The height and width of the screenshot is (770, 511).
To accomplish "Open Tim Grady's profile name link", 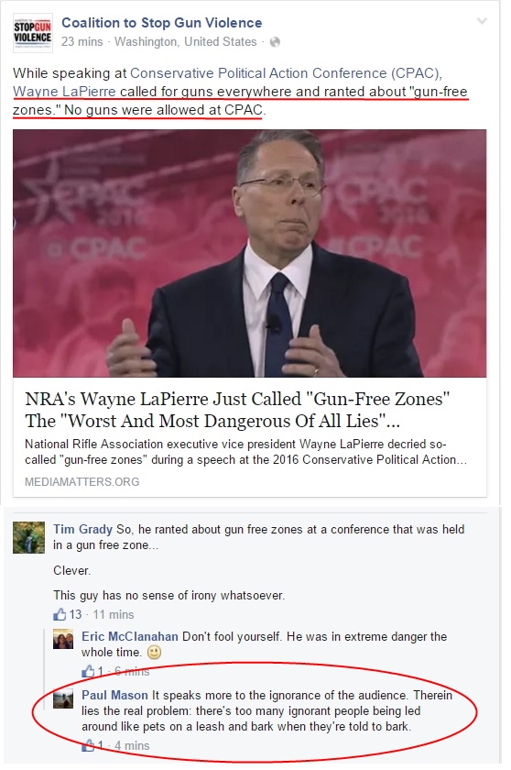I will coord(83,530).
